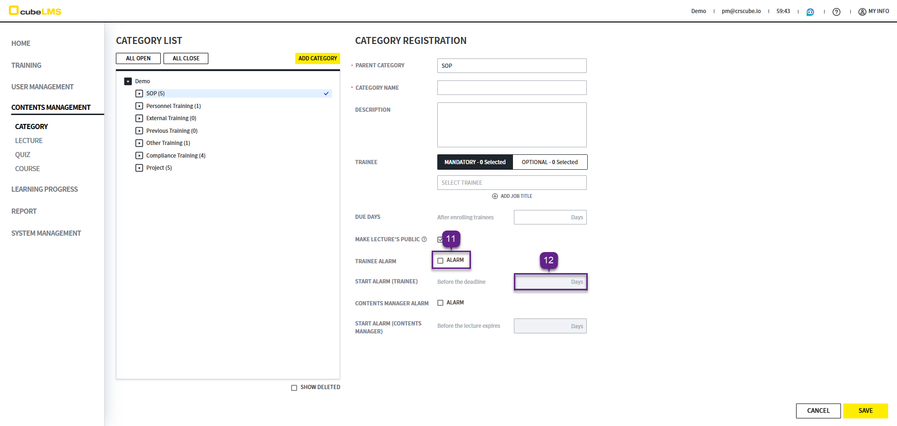Go to Learning Progress menu
The height and width of the screenshot is (426, 897).
click(44, 189)
